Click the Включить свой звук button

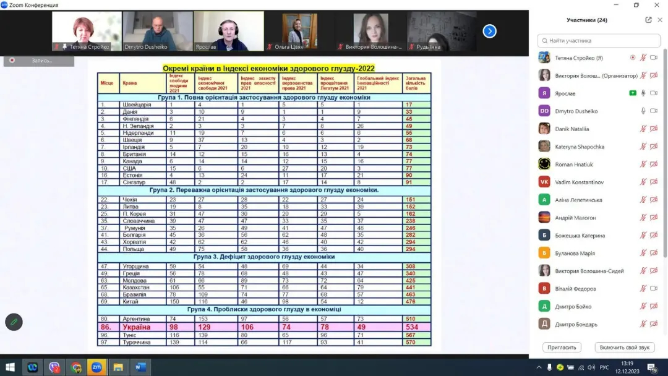tap(624, 348)
